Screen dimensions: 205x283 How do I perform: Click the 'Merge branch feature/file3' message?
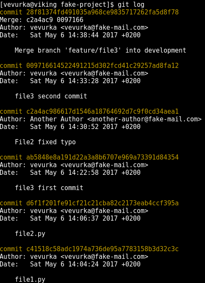click(x=100, y=50)
